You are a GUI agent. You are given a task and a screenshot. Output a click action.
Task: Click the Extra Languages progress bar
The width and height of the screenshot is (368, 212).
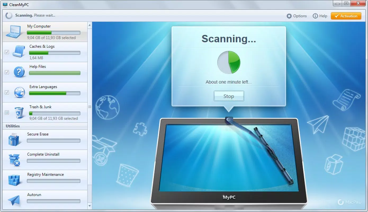tap(55, 93)
